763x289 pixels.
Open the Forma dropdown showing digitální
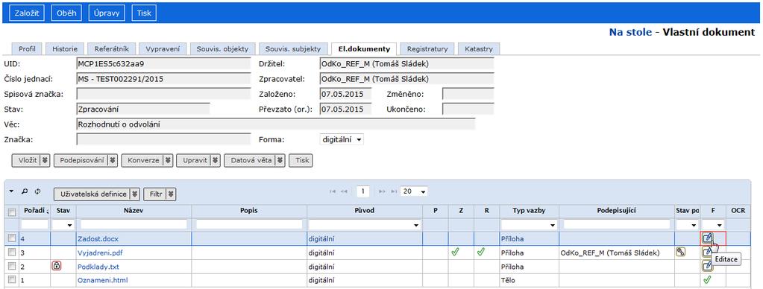[x=342, y=139]
